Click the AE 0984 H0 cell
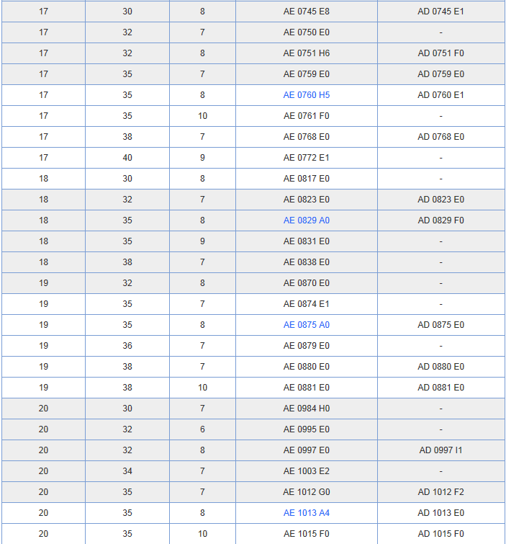The image size is (506, 544). pyautogui.click(x=306, y=409)
